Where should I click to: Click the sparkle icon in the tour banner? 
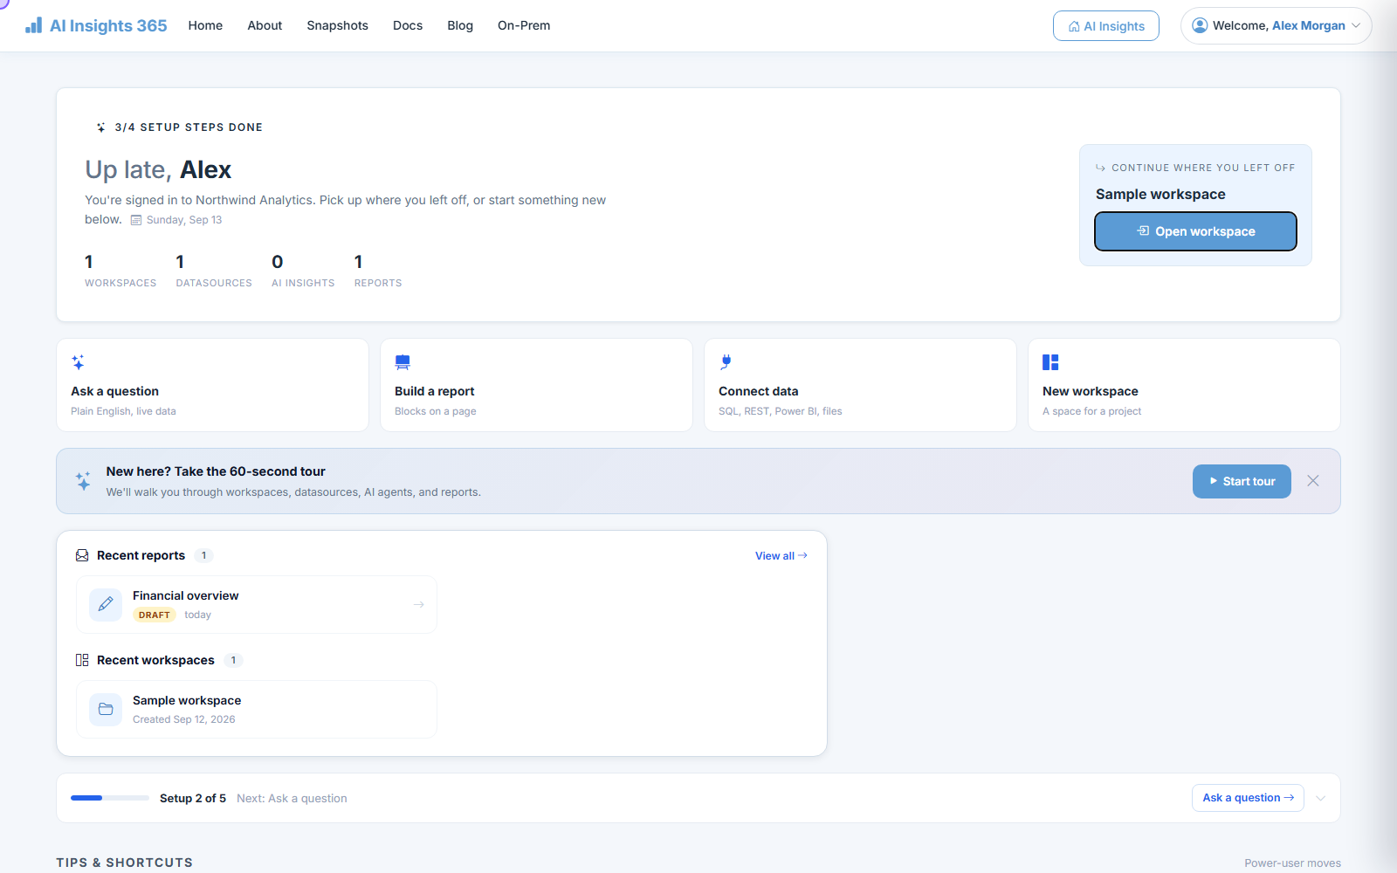coord(83,481)
